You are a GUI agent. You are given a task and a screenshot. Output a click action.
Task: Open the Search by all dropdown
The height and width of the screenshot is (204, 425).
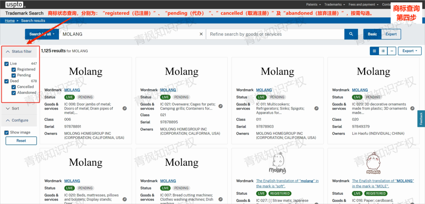(42, 34)
